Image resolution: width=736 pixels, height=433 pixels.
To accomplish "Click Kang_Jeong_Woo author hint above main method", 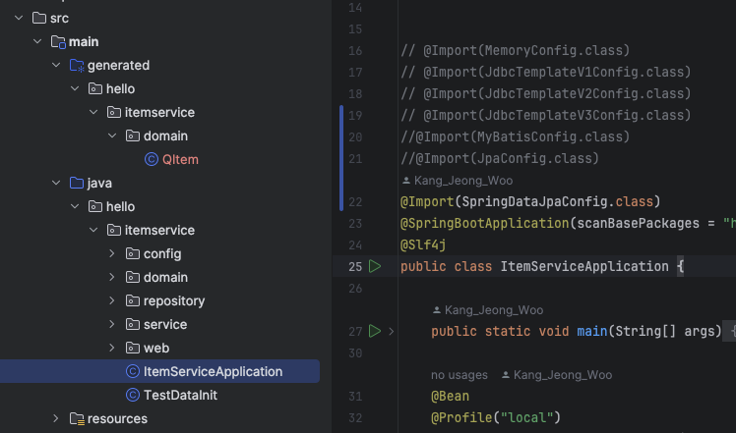I will pos(488,310).
